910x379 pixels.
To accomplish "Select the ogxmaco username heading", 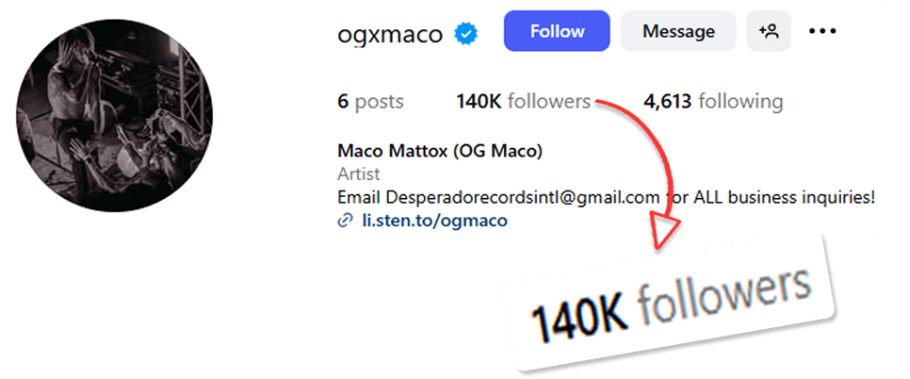I will coord(390,34).
